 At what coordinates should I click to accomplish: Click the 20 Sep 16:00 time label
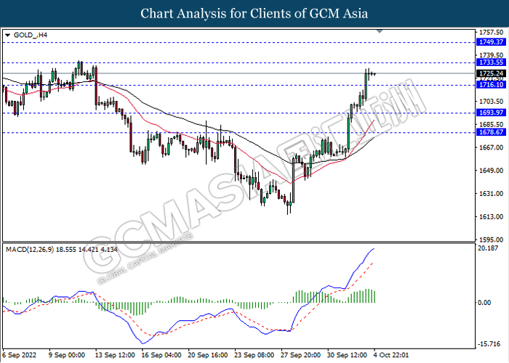pyautogui.click(x=208, y=355)
